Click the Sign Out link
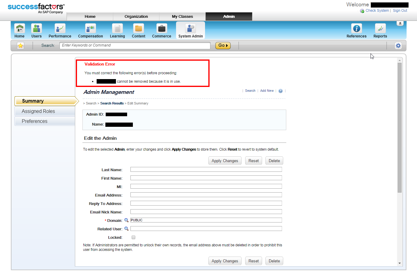The height and width of the screenshot is (272, 417). click(400, 11)
